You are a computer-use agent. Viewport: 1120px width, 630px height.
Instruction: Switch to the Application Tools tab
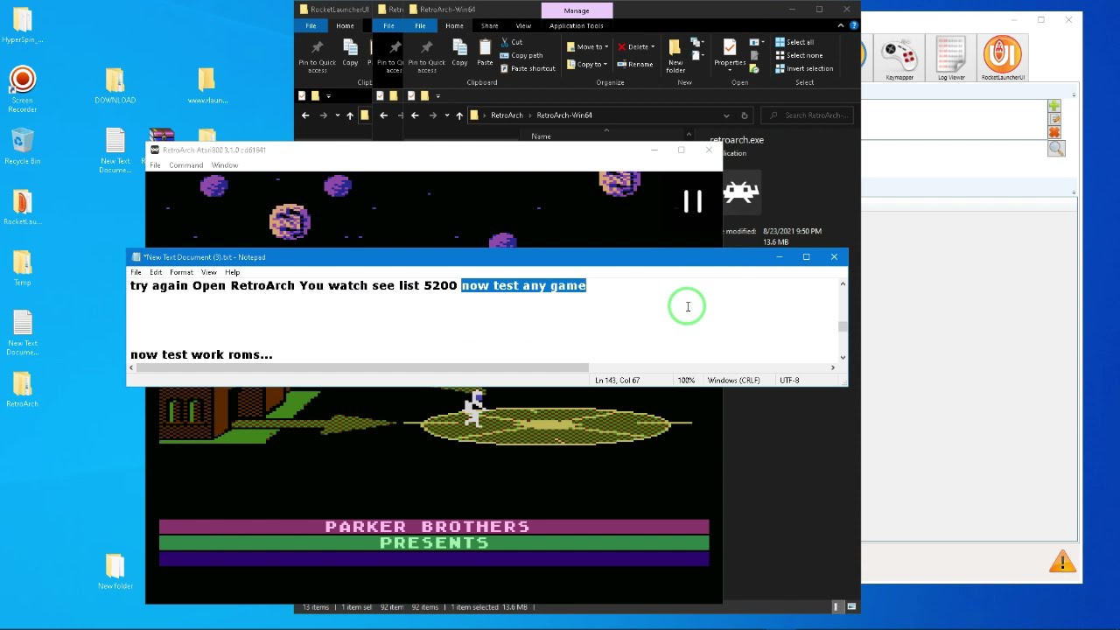[576, 25]
